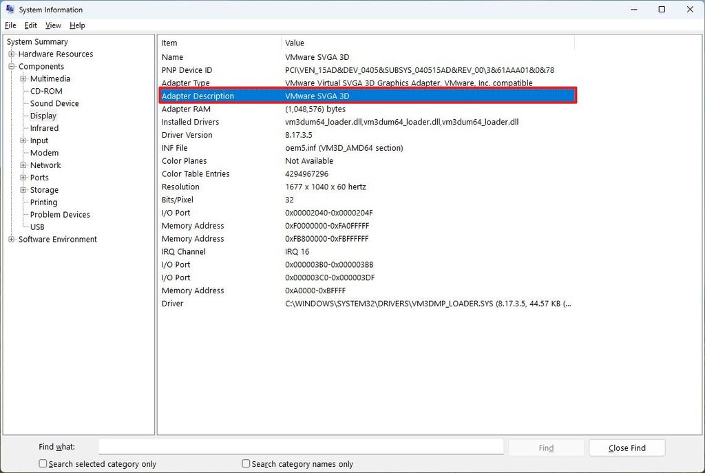Collapse the Components node
This screenshot has height=473, width=705.
(x=11, y=66)
